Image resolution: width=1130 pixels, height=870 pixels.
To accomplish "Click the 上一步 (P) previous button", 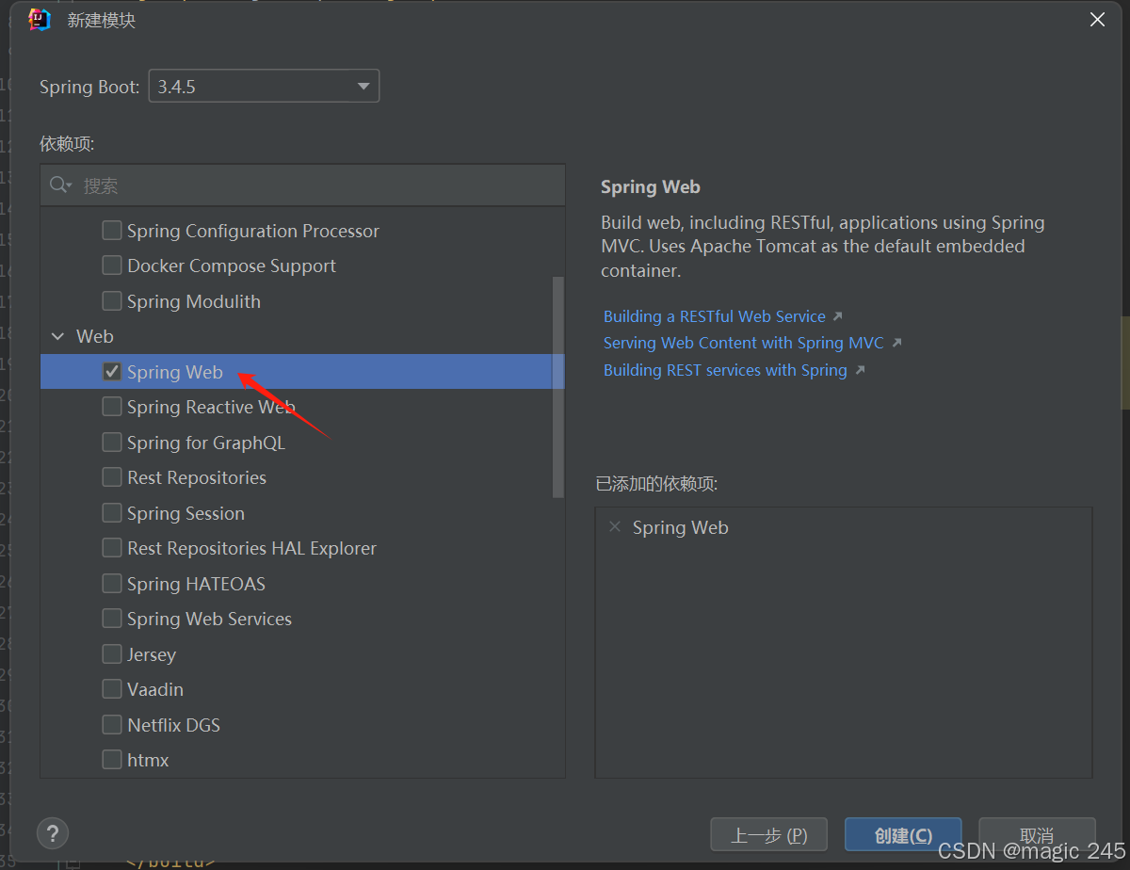I will pos(768,835).
